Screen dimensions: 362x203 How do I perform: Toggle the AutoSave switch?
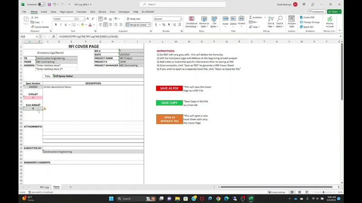[42, 5]
